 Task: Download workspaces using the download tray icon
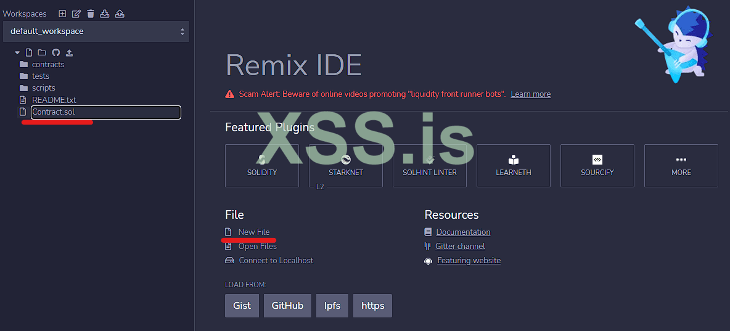[x=105, y=14]
